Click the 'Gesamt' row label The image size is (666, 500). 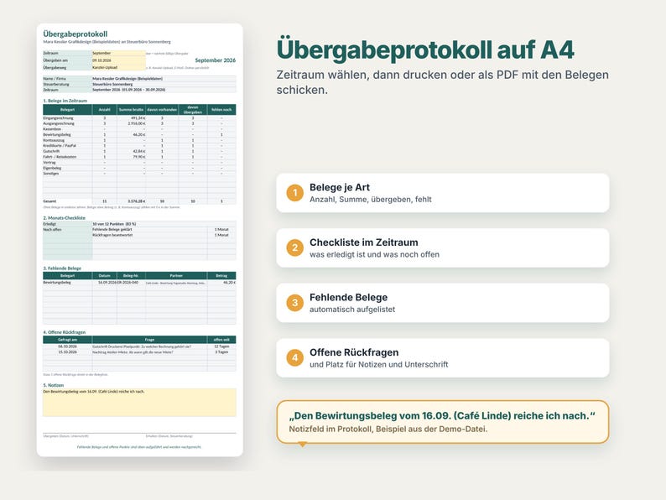pos(49,201)
